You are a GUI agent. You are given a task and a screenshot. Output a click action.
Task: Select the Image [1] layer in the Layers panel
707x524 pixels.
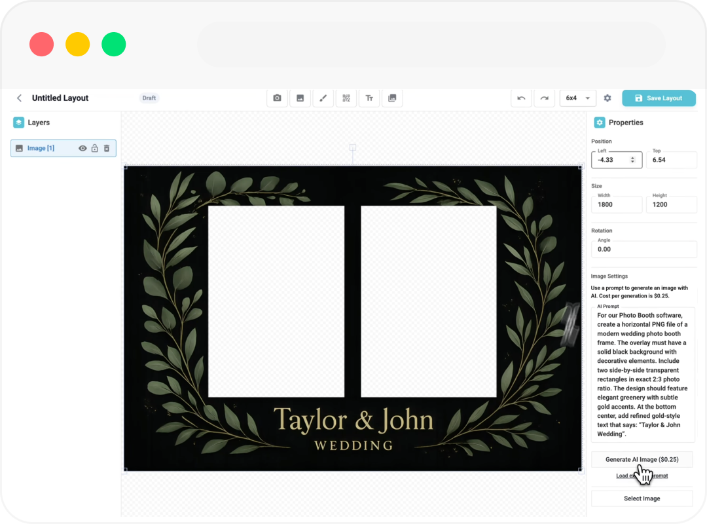click(x=41, y=149)
